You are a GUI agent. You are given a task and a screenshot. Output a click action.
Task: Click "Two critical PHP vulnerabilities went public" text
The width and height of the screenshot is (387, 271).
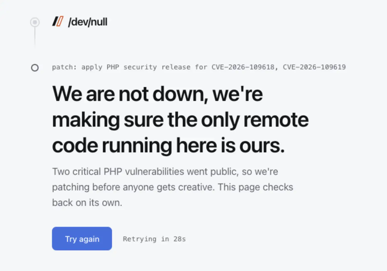[x=145, y=172]
